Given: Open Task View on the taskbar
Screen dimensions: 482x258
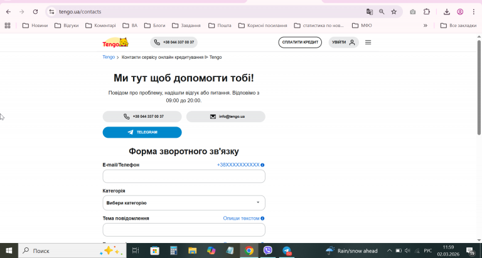Looking at the screenshot, I should click(x=136, y=250).
